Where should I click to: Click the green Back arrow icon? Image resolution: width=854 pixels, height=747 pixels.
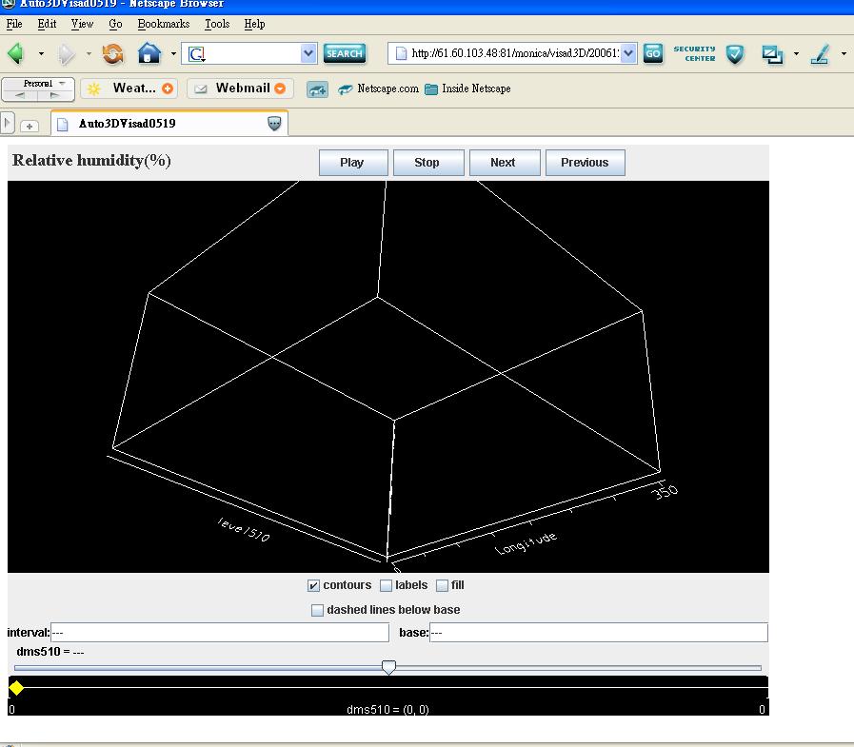(x=16, y=53)
